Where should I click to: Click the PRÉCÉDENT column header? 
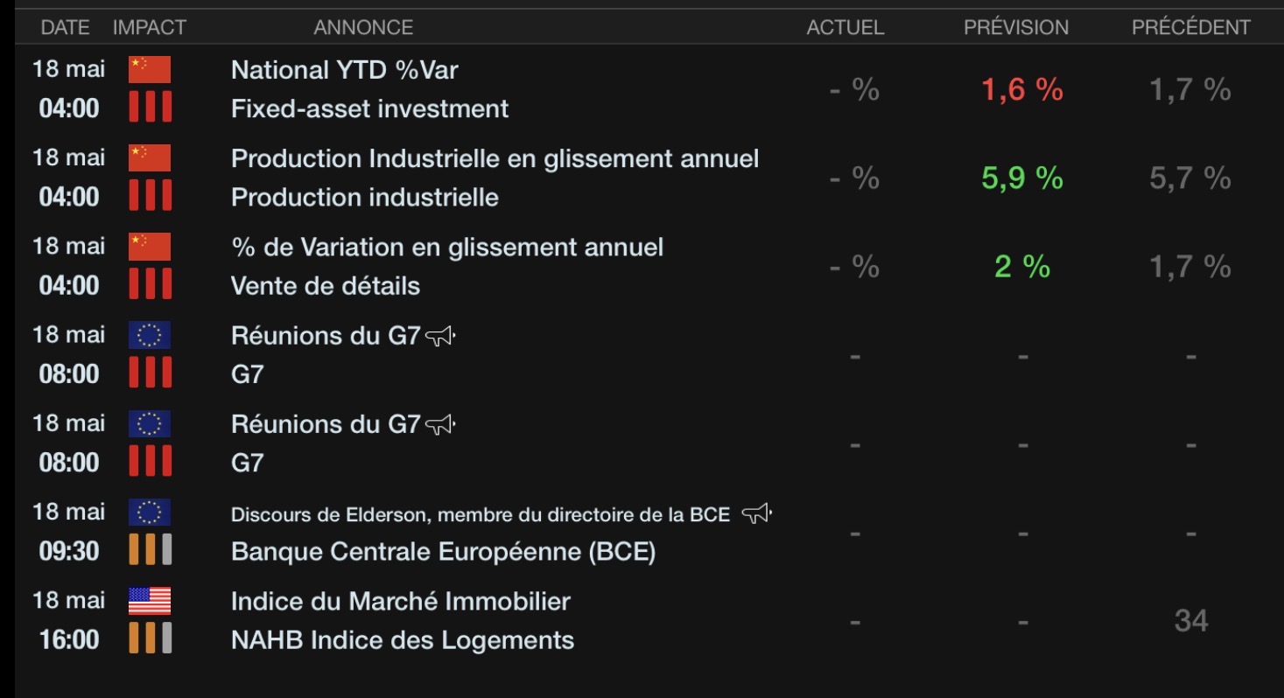tap(1191, 27)
